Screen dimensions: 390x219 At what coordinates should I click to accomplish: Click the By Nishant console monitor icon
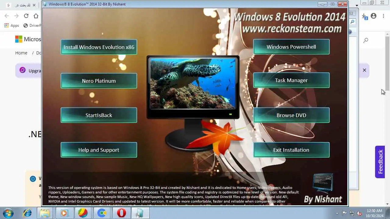(x=323, y=183)
